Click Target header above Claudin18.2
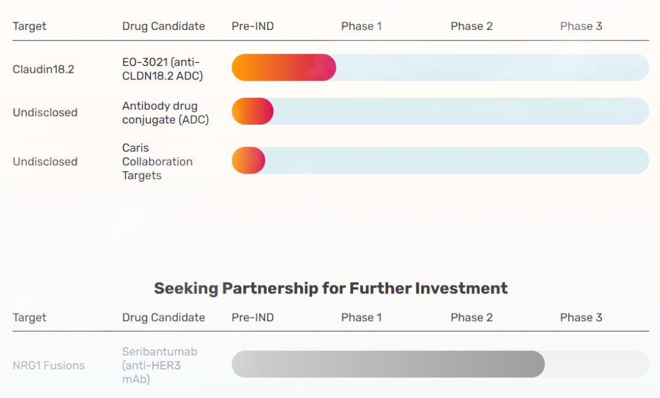Screen dimensions: 660x398 point(29,26)
